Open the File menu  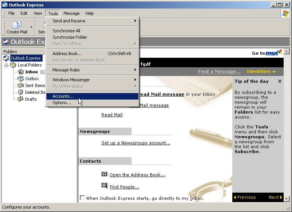click(11, 13)
